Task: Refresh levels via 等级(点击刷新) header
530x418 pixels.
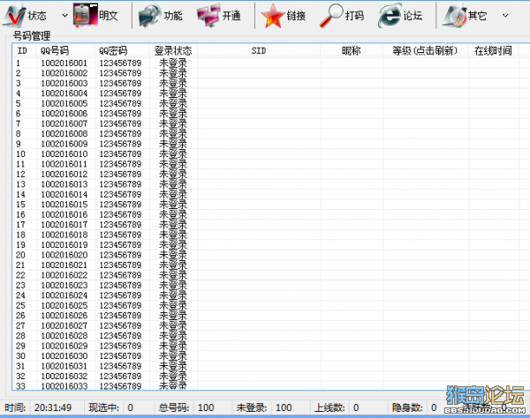Action: coord(425,51)
